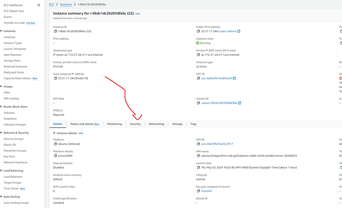Open Savings Plans page
The height and width of the screenshot is (208, 342).
12,61
